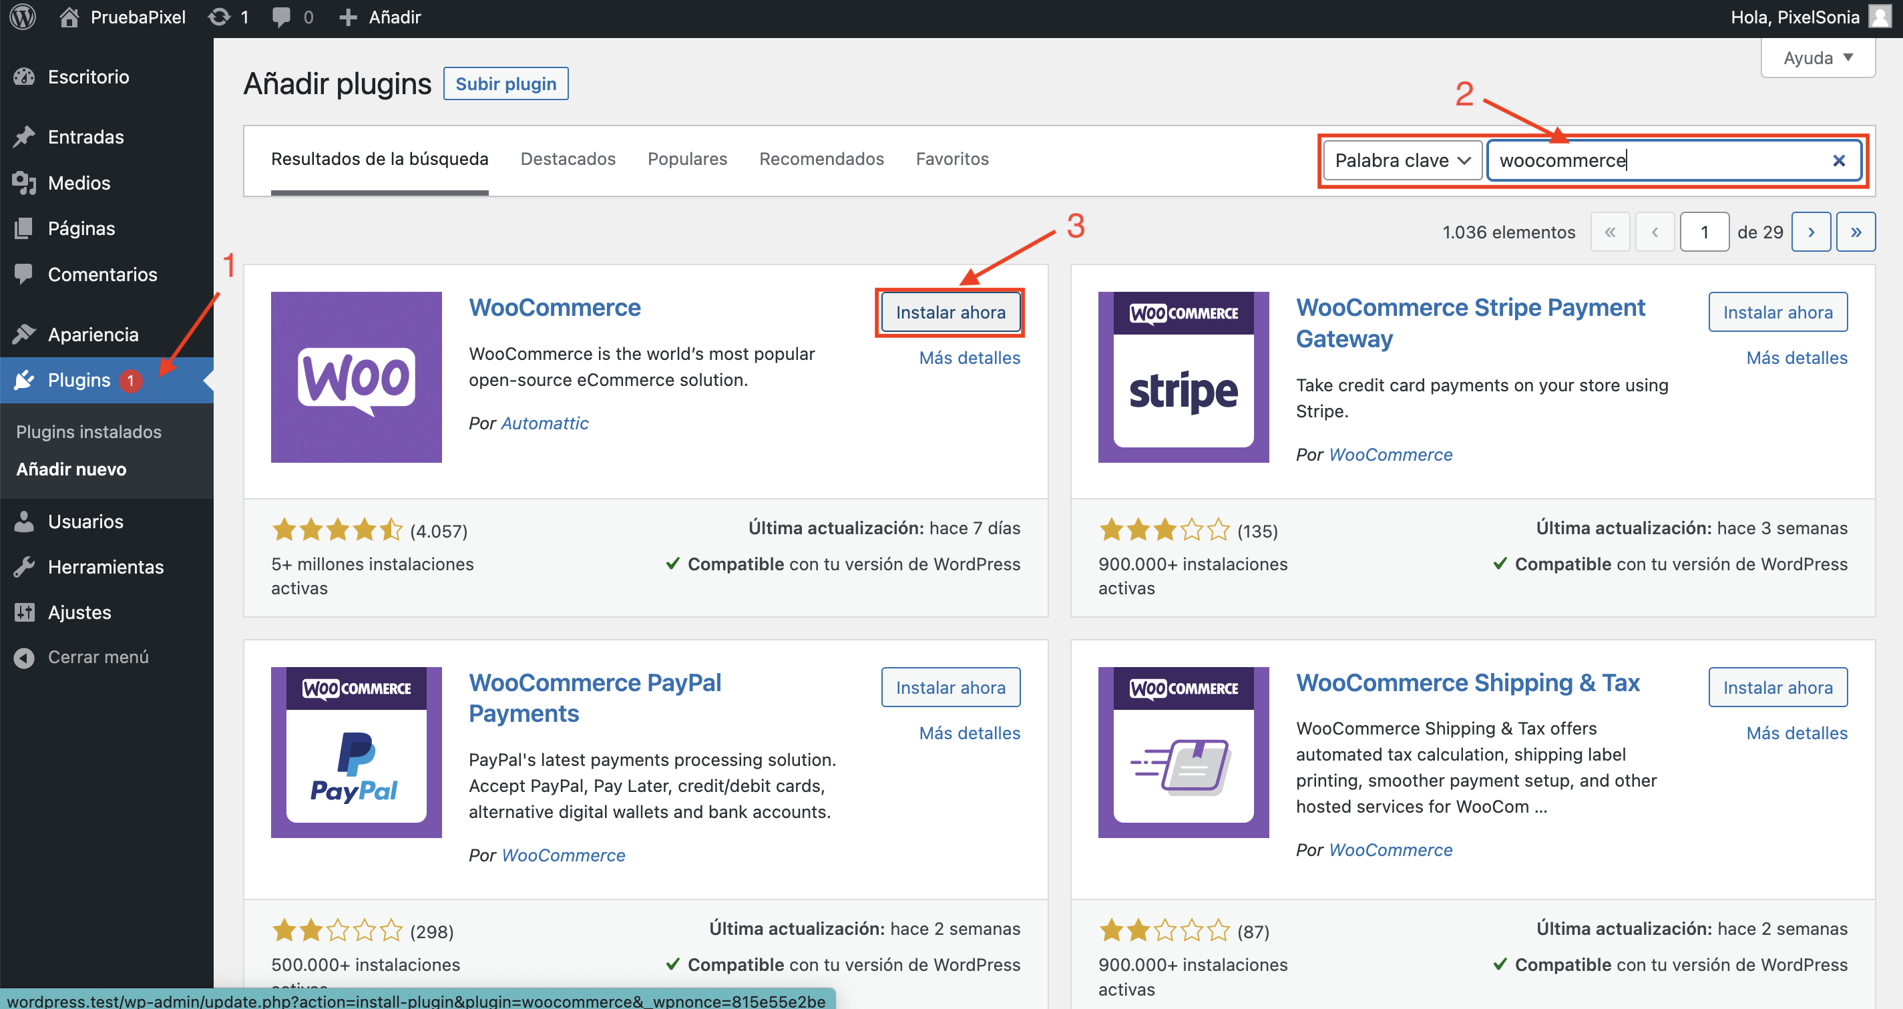The image size is (1903, 1009).
Task: Open the Medios media icon
Action: 25,182
